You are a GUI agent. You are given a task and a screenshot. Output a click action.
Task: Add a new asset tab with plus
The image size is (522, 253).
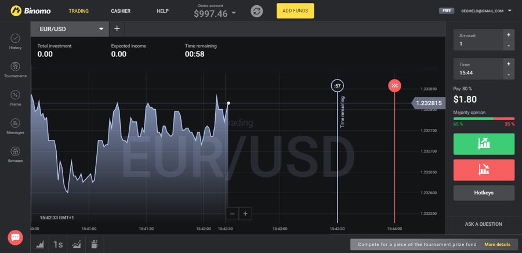(x=117, y=28)
